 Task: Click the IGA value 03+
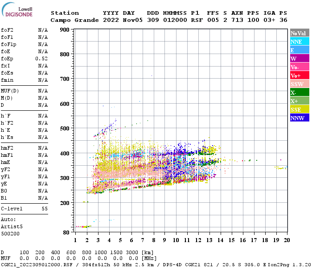[x=269, y=21]
